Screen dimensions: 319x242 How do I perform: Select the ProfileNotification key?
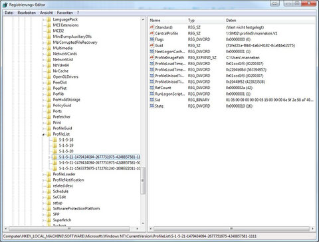[x=68, y=180]
